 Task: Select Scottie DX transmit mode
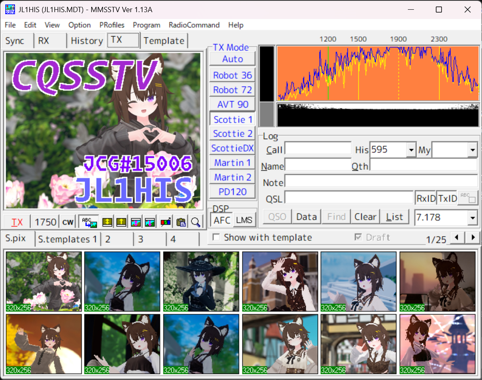point(232,148)
